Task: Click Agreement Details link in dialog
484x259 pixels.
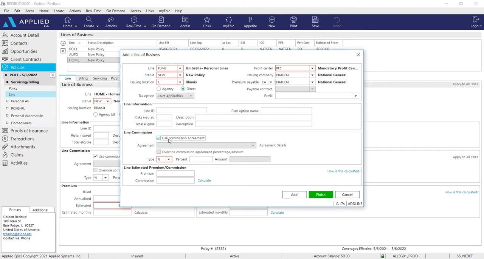Action: point(273,145)
